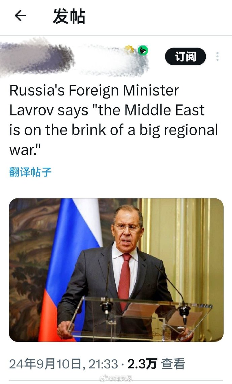Open the attached photo of Lavrov

click(116, 270)
